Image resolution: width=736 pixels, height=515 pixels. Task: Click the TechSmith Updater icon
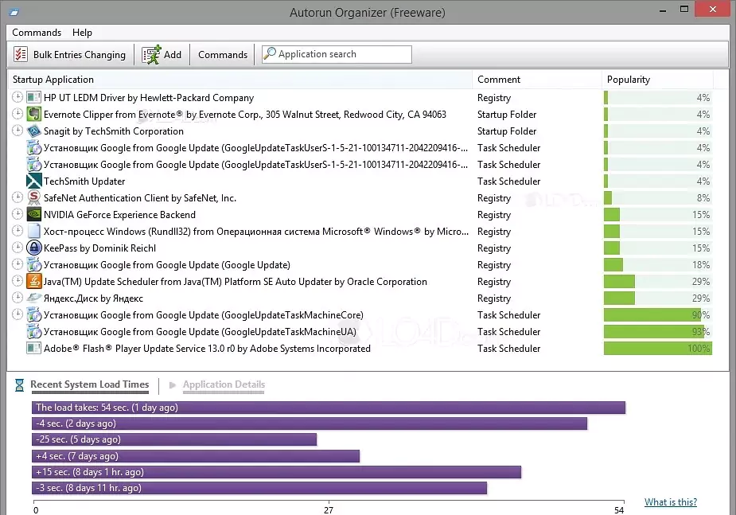click(x=32, y=181)
